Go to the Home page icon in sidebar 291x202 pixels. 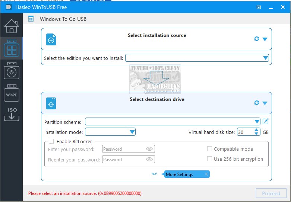pyautogui.click(x=12, y=26)
